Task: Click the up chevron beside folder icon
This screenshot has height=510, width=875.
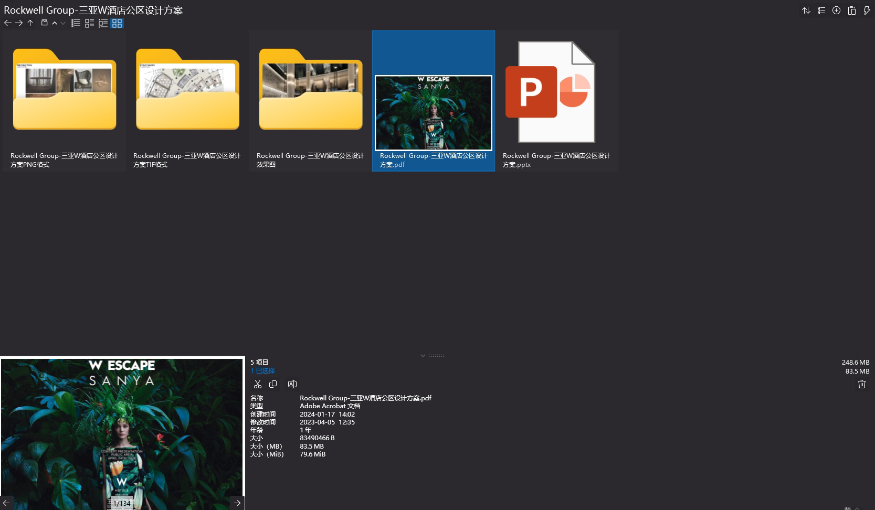Action: [55, 23]
